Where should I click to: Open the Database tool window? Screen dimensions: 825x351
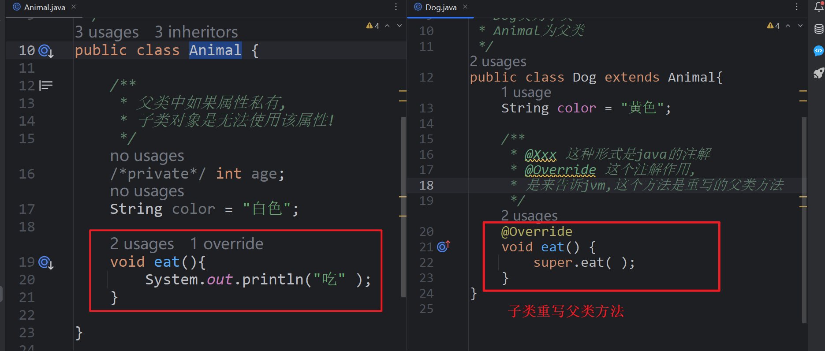(818, 29)
